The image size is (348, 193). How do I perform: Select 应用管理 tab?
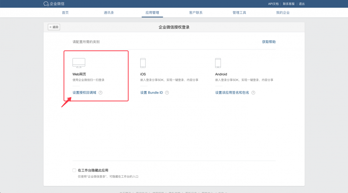(x=152, y=13)
